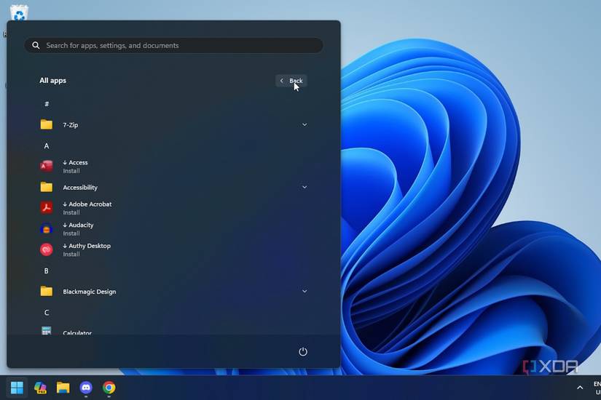
Task: Select the C letter header
Action: point(47,312)
